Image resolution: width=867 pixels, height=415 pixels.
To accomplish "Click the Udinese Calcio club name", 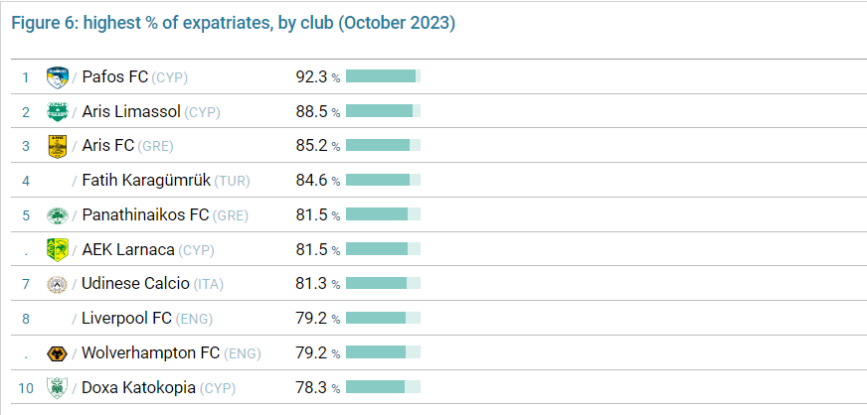I will pyautogui.click(x=135, y=284).
